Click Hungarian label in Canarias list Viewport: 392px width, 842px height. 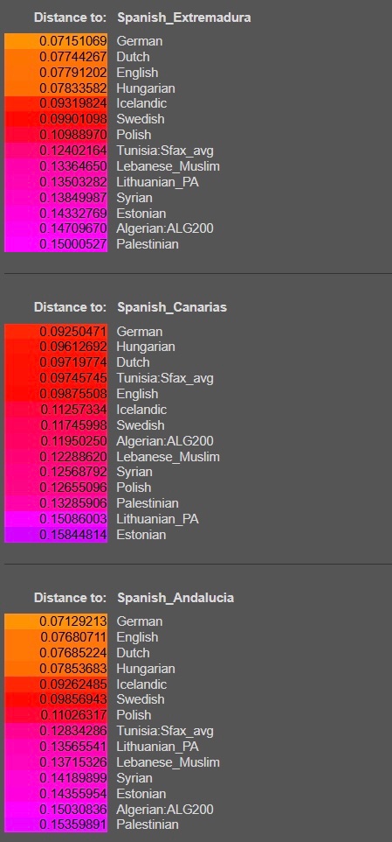pos(146,347)
